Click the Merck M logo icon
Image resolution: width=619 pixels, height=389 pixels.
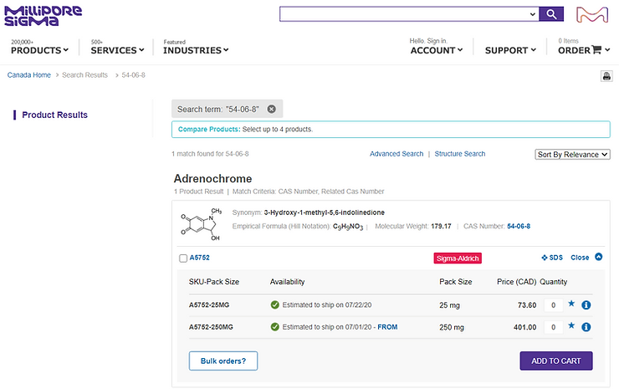click(x=594, y=15)
